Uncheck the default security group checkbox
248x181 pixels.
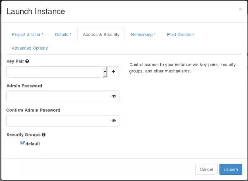click(x=23, y=143)
